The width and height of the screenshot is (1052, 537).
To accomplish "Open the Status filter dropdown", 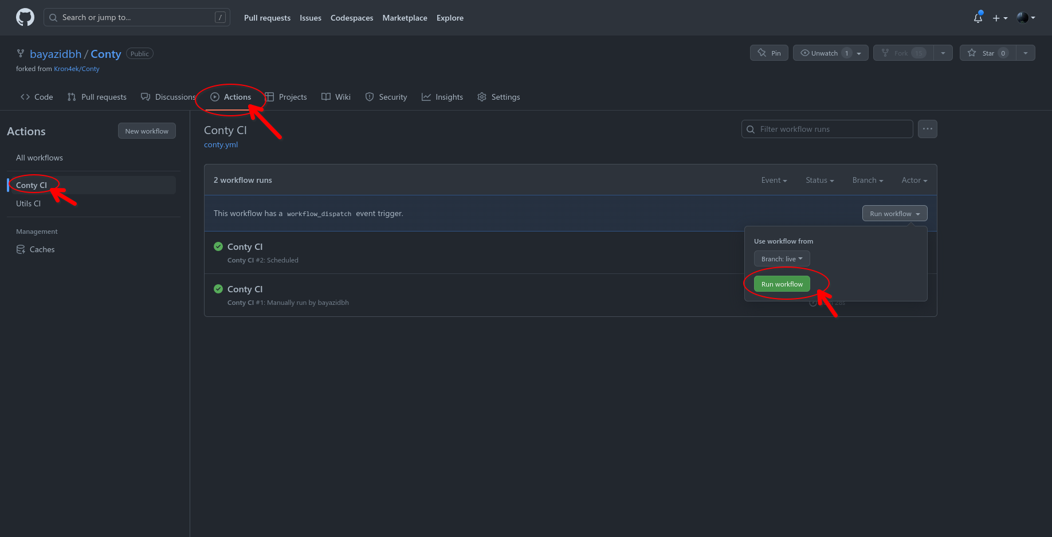I will [x=820, y=180].
